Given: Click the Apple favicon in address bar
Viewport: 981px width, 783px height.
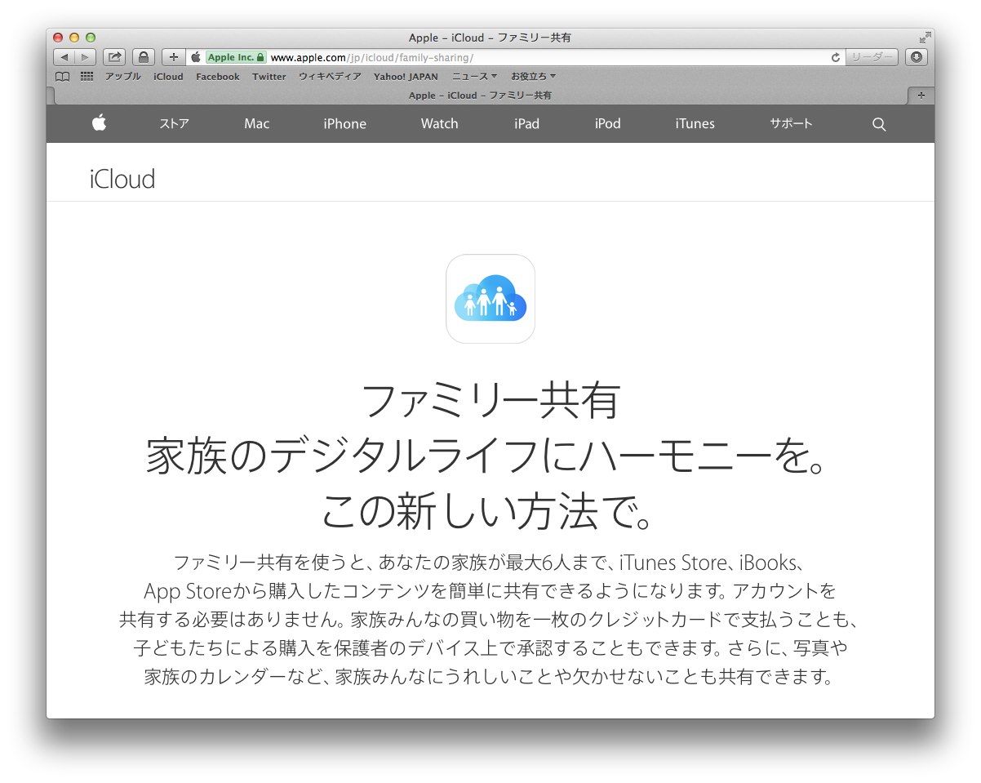Looking at the screenshot, I should [x=196, y=57].
